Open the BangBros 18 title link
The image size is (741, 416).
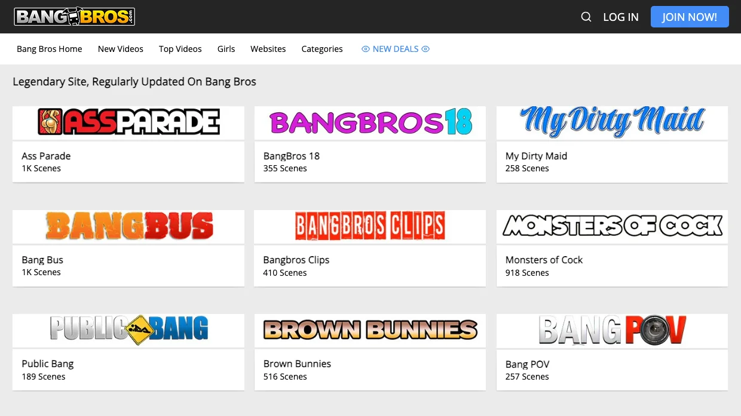(292, 156)
